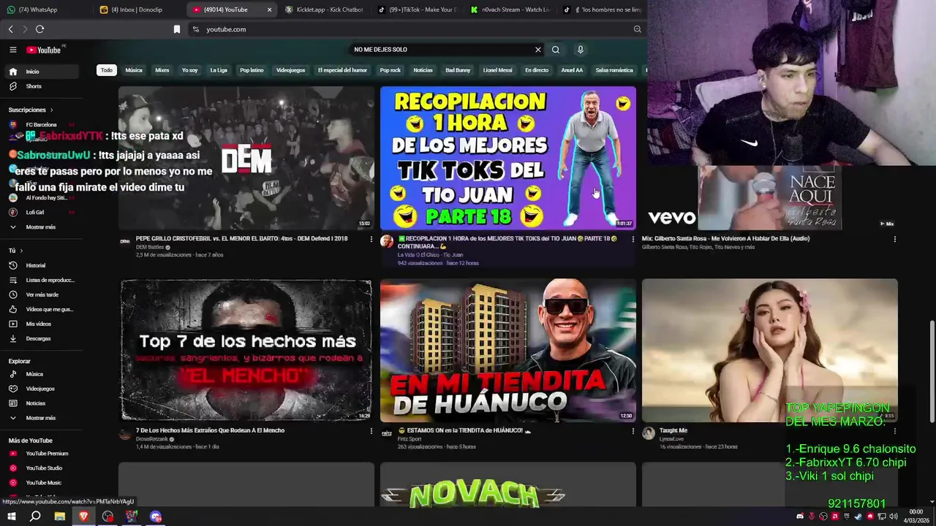The width and height of the screenshot is (936, 526).
Task: Select the Todo filter chip
Action: coord(107,70)
